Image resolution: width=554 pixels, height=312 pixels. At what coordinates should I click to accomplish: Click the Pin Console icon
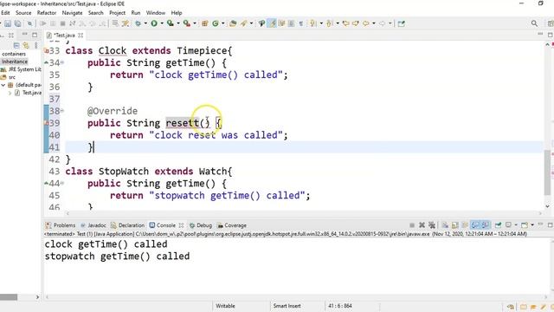pos(499,225)
